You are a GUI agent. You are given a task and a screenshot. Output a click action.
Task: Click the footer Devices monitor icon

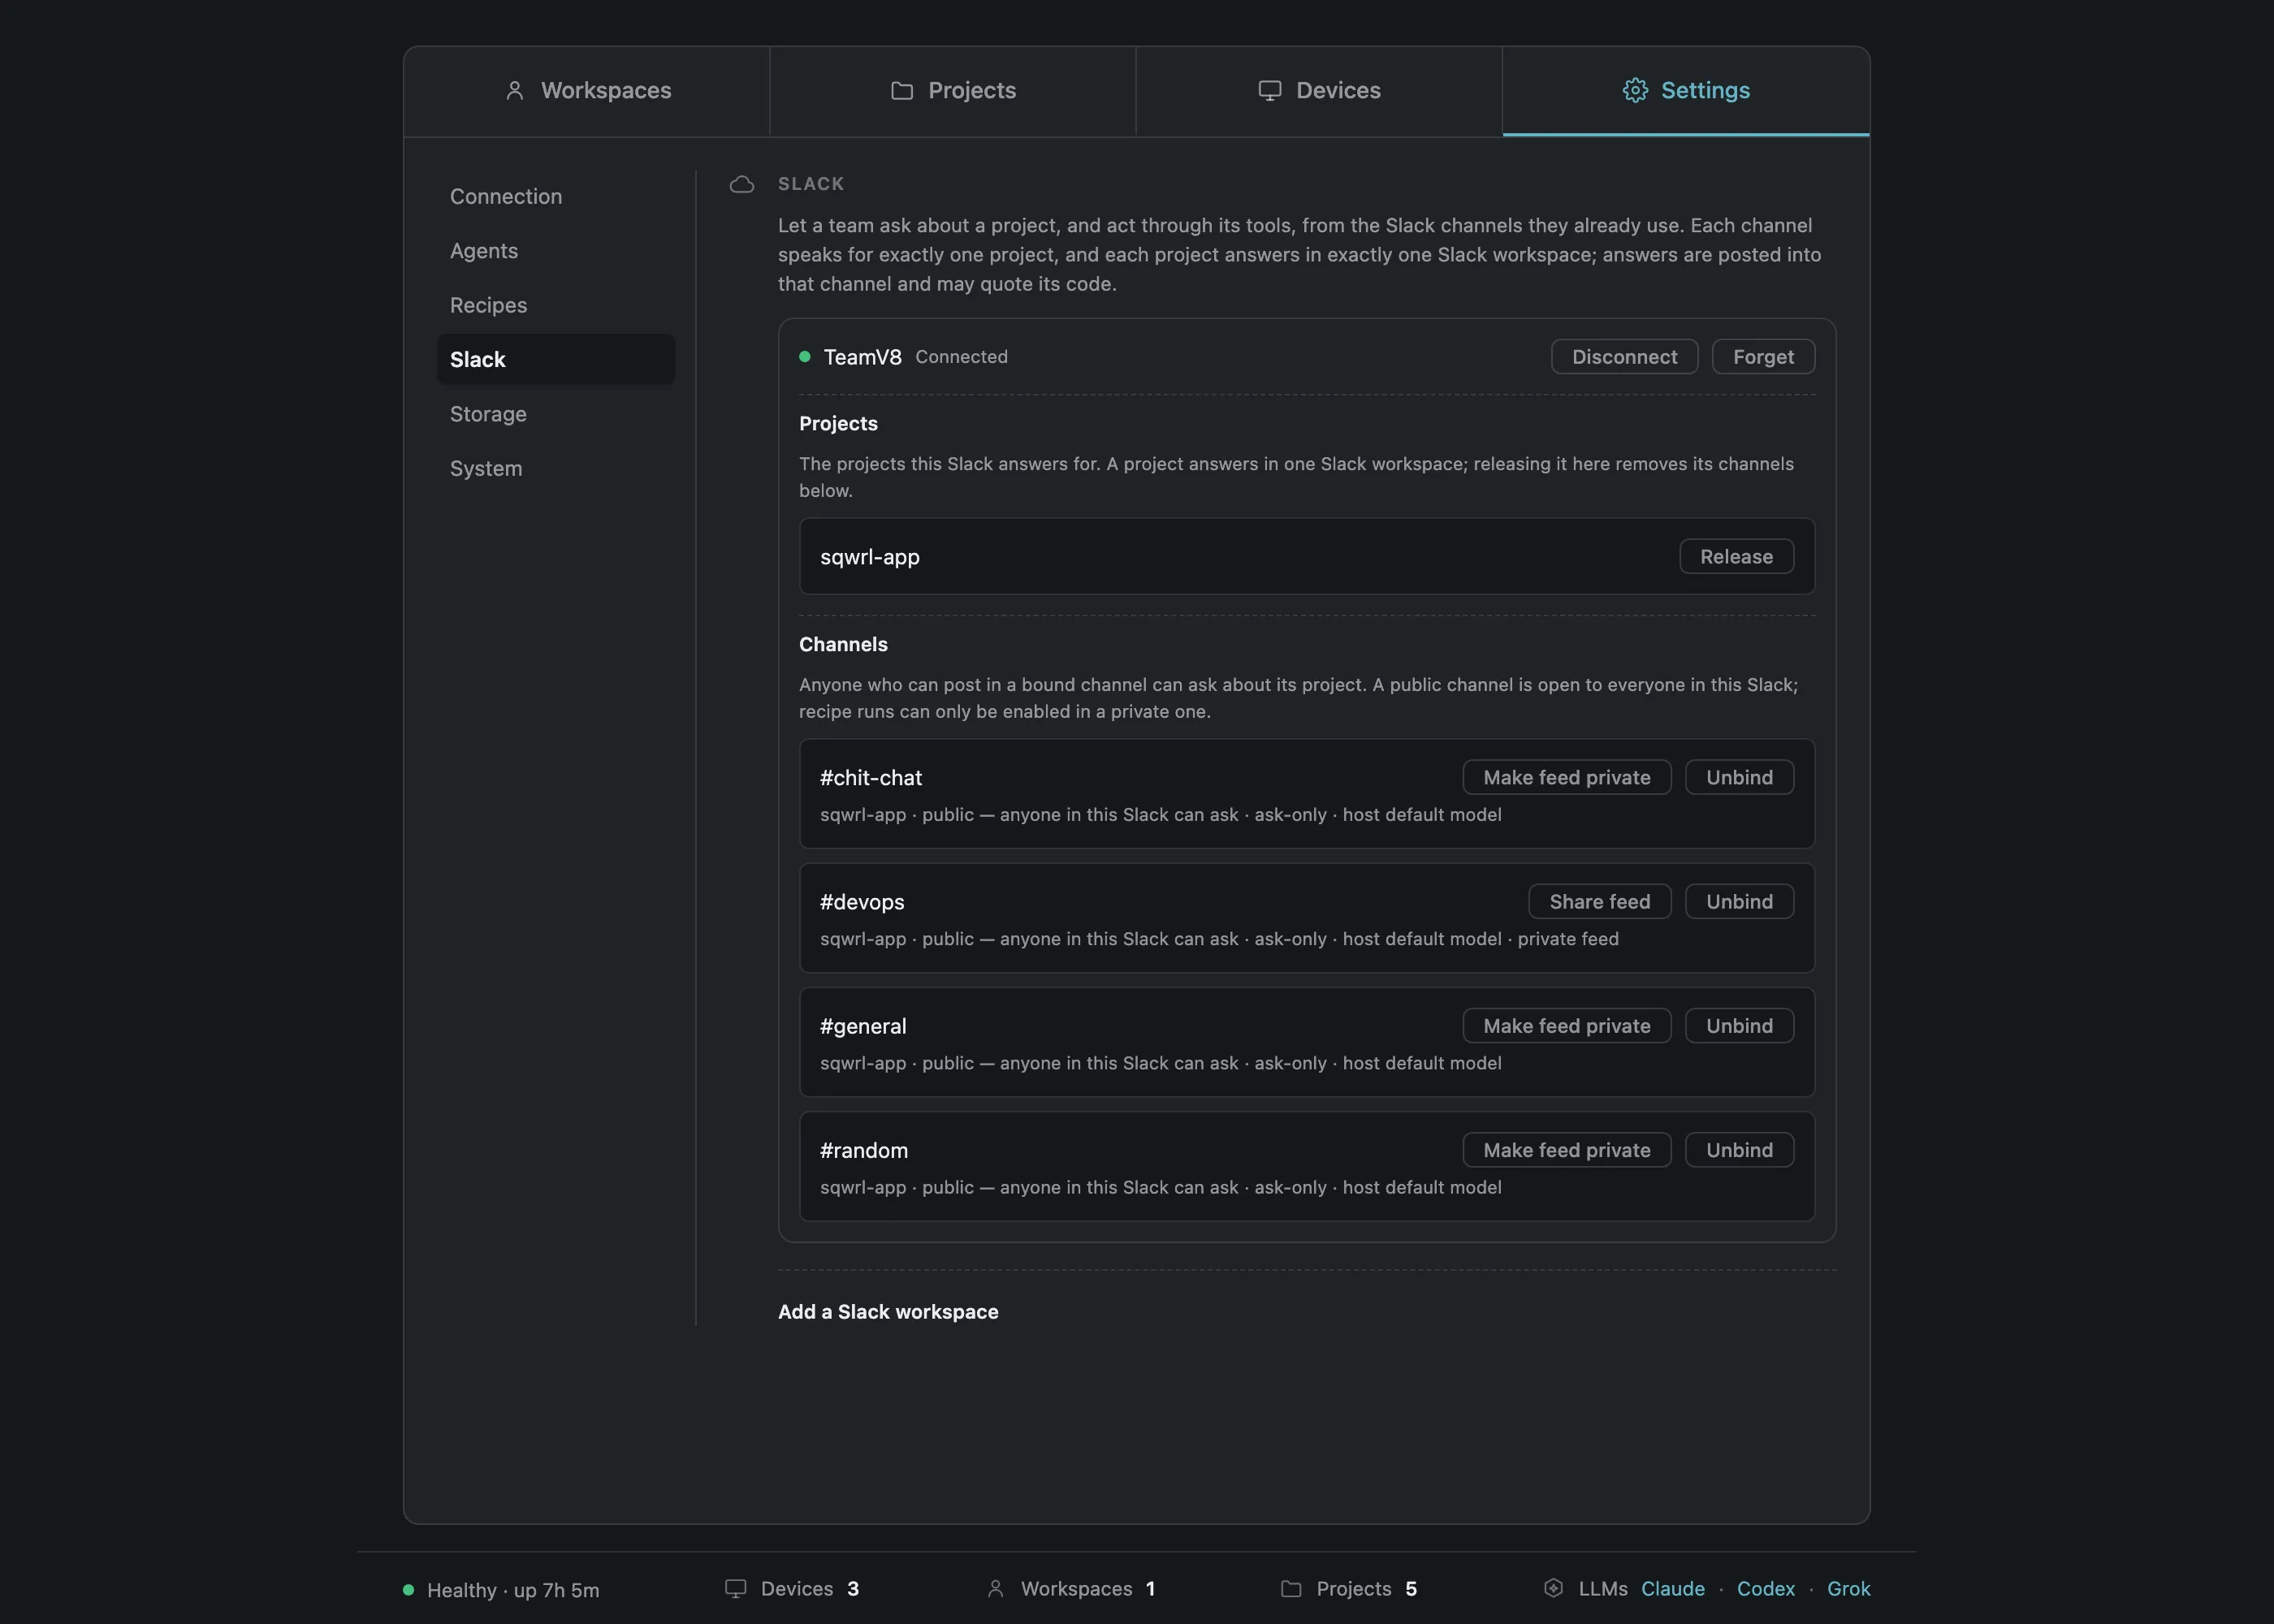(736, 1588)
